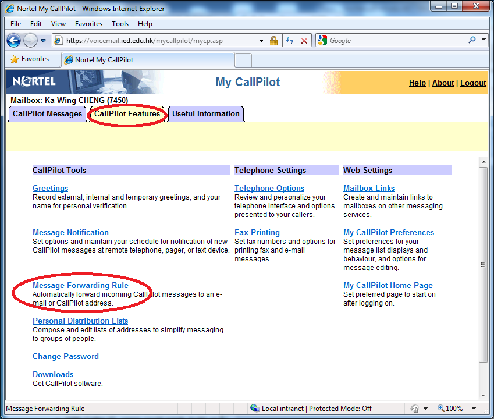Viewport: 494px width, 419px height.
Task: Open recent pages dropdown next to Forward
Action: (44, 41)
